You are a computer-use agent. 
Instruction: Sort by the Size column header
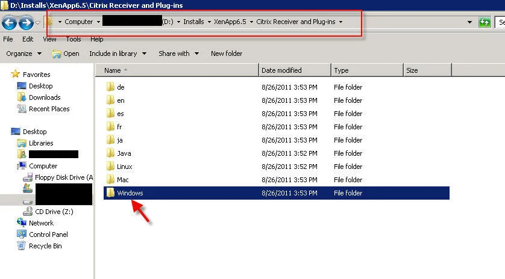pos(427,70)
